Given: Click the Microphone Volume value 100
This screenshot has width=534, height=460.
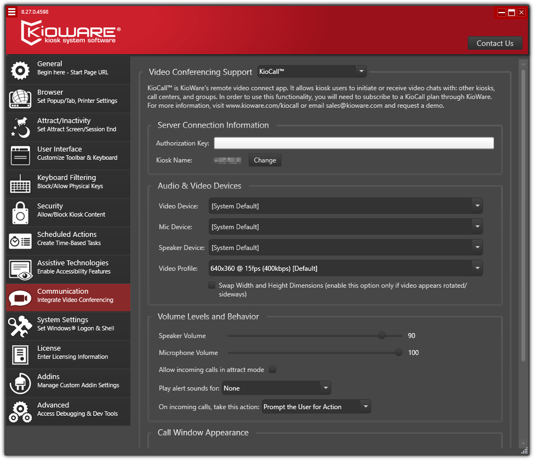Looking at the screenshot, I should click(x=414, y=353).
